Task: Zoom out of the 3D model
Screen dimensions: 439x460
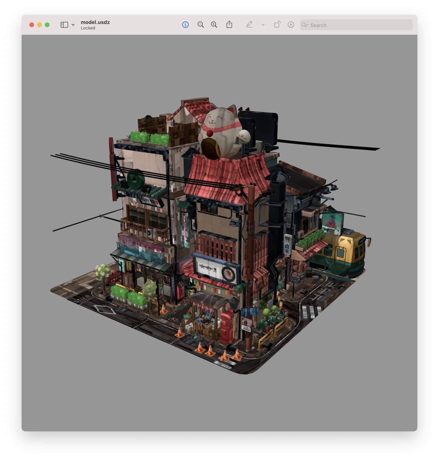Action: (x=201, y=25)
